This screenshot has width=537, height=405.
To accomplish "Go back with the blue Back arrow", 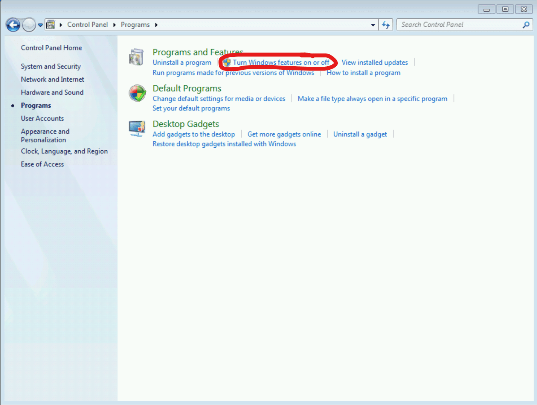I will pos(13,25).
